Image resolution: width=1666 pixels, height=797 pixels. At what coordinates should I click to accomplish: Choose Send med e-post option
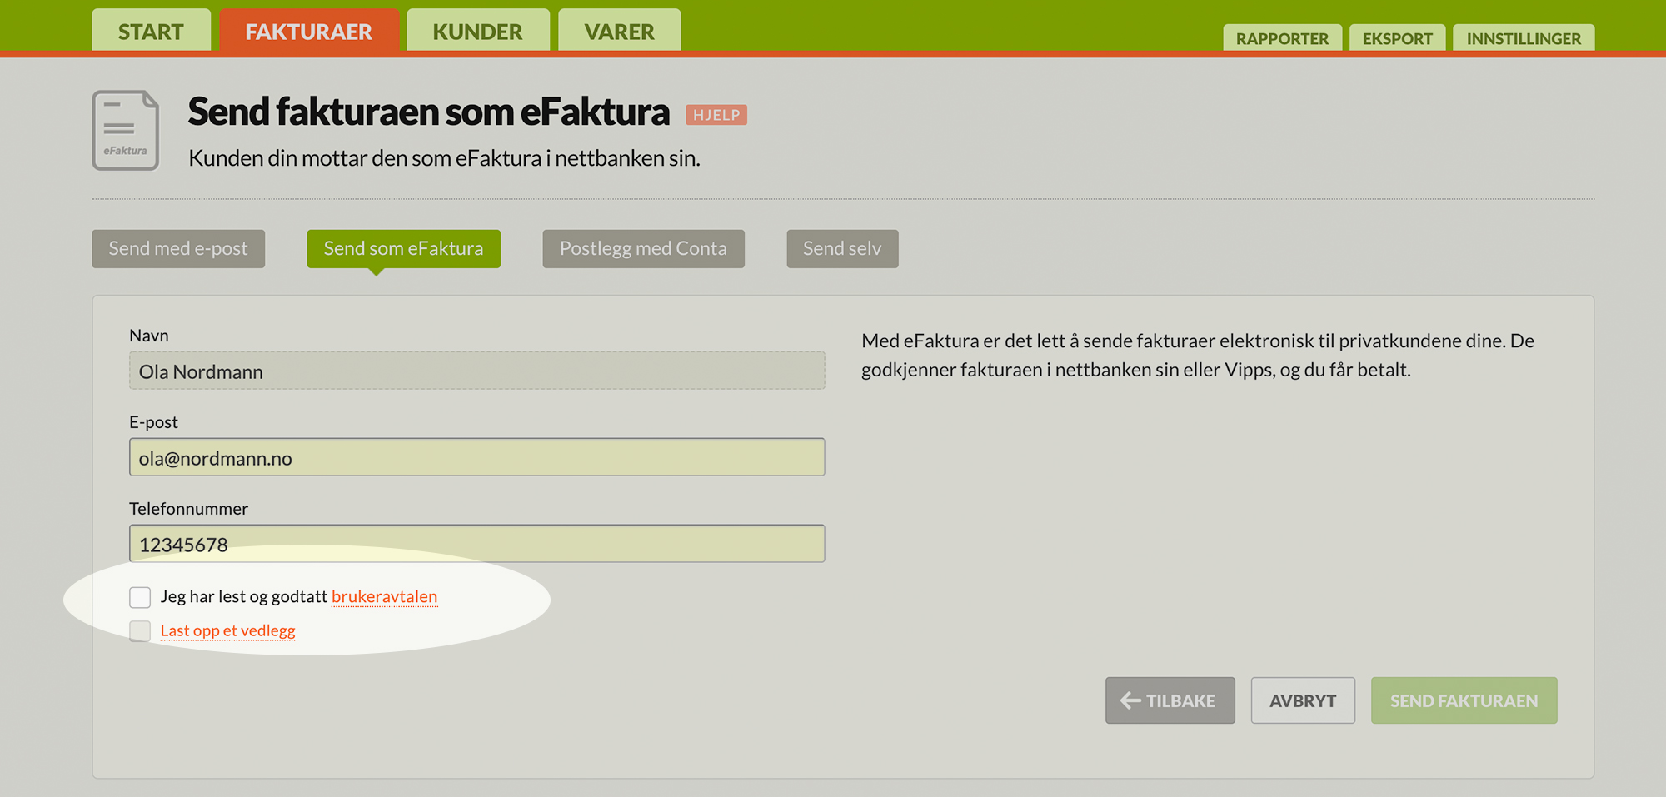pyautogui.click(x=178, y=249)
